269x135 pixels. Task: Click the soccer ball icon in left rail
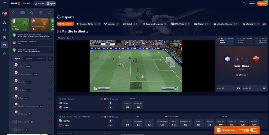click(x=5, y=37)
